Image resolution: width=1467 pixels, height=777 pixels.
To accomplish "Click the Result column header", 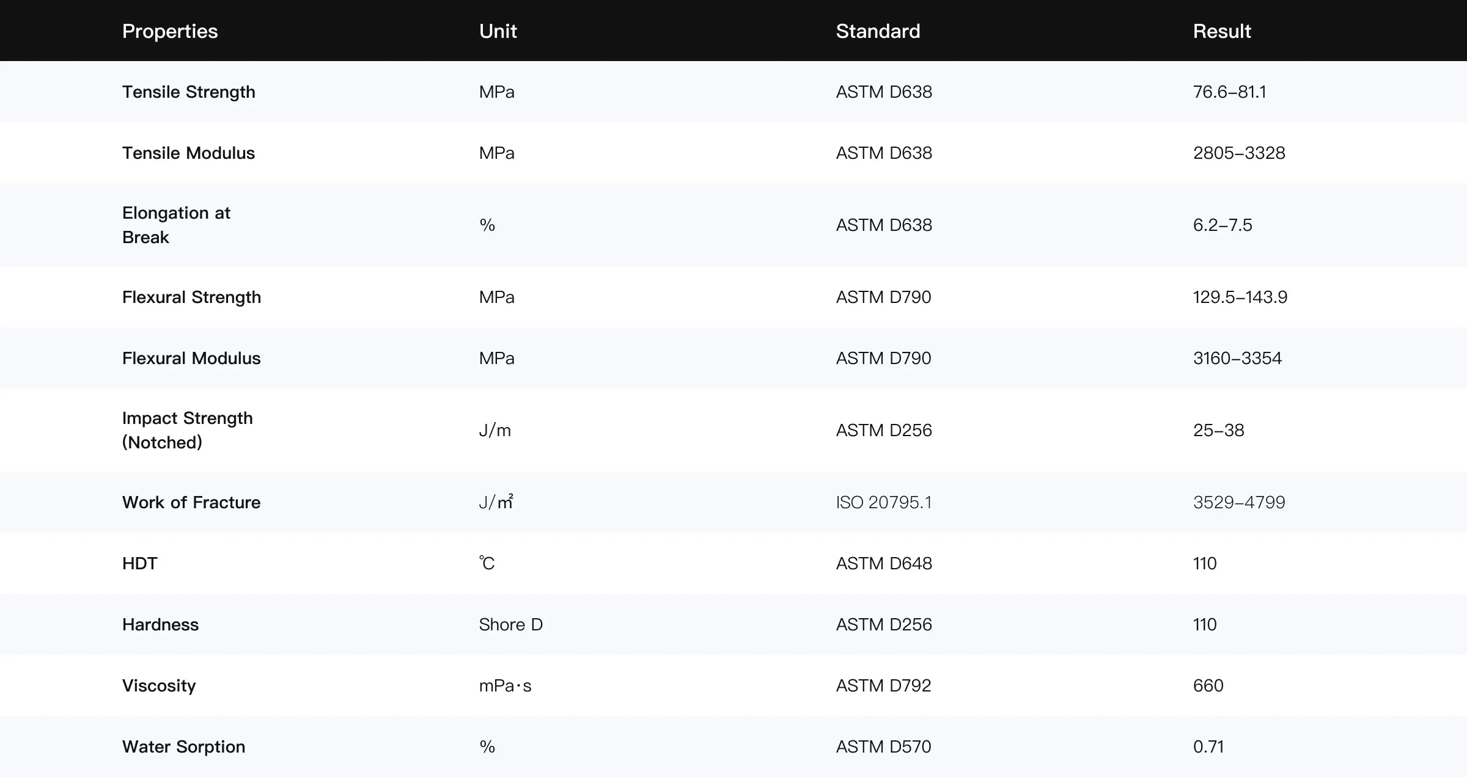I will point(1222,31).
